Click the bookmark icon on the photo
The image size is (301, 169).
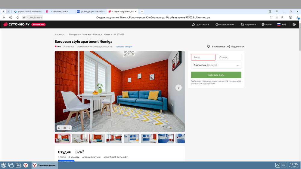(59, 128)
